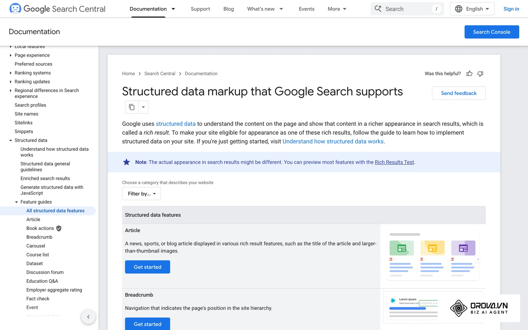Open the More dropdown in top navigation
The height and width of the screenshot is (330, 528).
click(337, 9)
